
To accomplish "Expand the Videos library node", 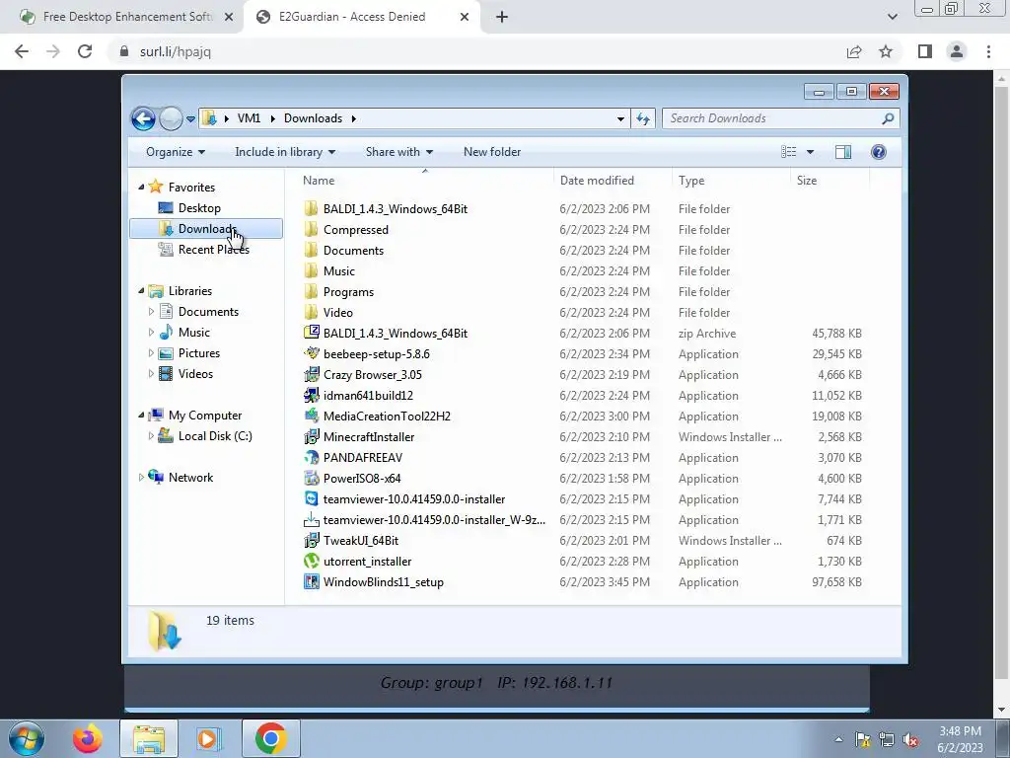I will (x=151, y=374).
